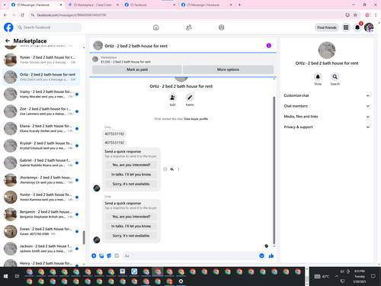Click the Mark as paid button
Viewport: 381px width, 286px height.
click(137, 69)
